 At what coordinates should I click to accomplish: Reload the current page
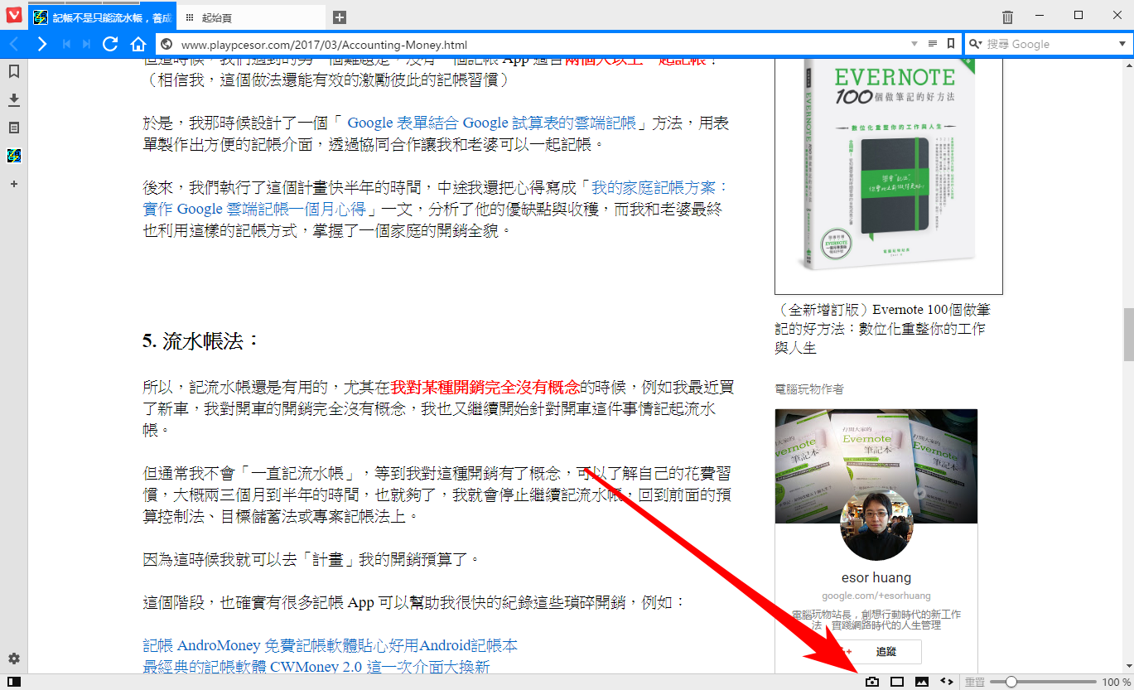click(110, 44)
